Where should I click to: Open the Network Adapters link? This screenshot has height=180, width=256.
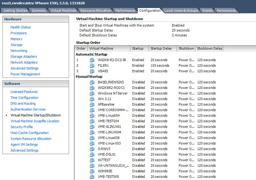click(x=24, y=62)
